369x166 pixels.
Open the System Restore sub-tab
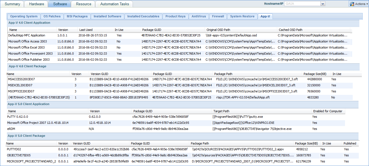242,16
